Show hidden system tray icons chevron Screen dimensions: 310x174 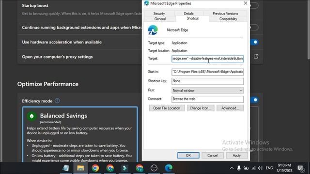pyautogui.click(x=232, y=168)
